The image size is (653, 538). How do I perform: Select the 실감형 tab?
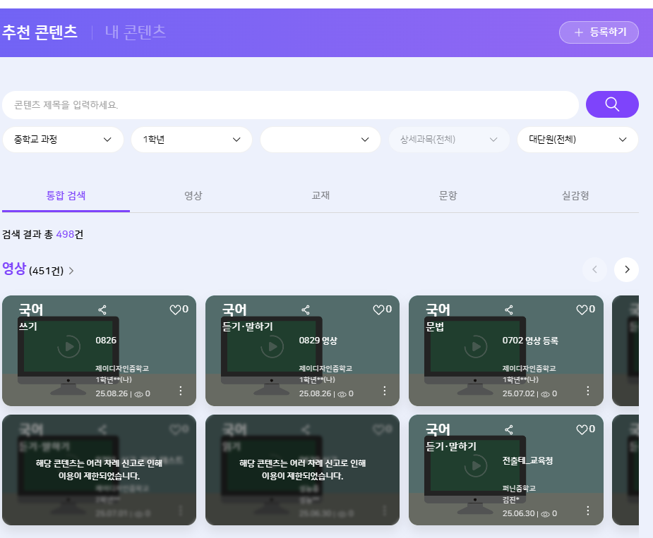575,195
